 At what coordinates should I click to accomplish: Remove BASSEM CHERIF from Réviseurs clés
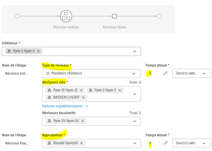point(83,98)
